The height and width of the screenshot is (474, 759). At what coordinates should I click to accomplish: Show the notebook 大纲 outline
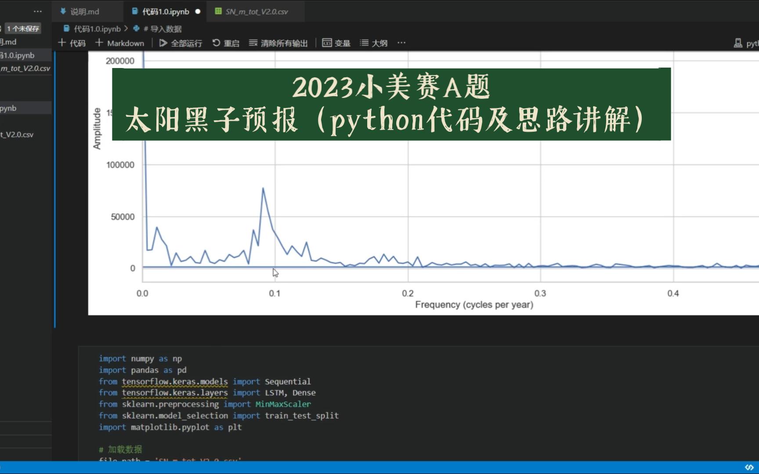tap(373, 43)
